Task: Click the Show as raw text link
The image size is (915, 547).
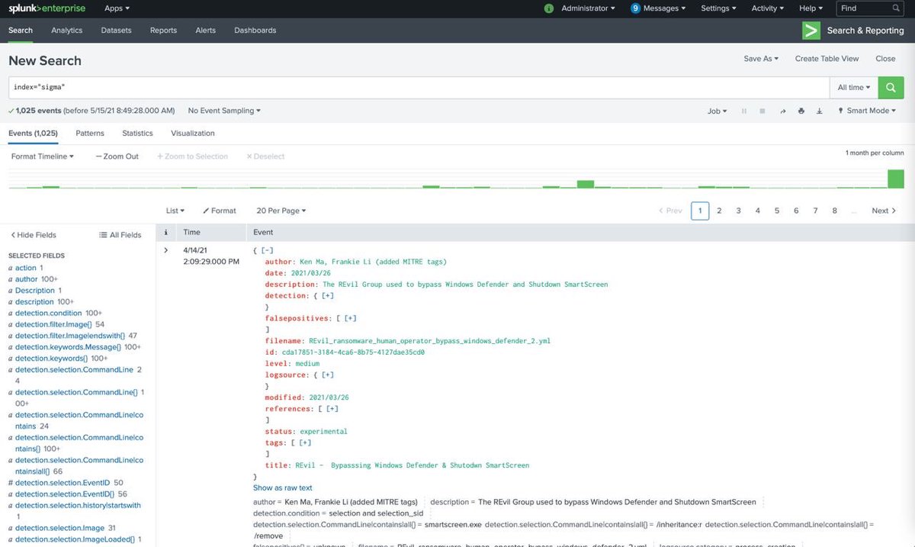Action: pyautogui.click(x=282, y=487)
